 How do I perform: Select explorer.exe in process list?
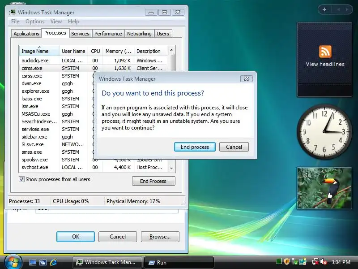[x=56, y=91]
